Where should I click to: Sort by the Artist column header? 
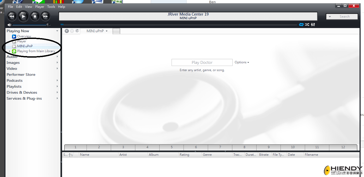coord(133,155)
